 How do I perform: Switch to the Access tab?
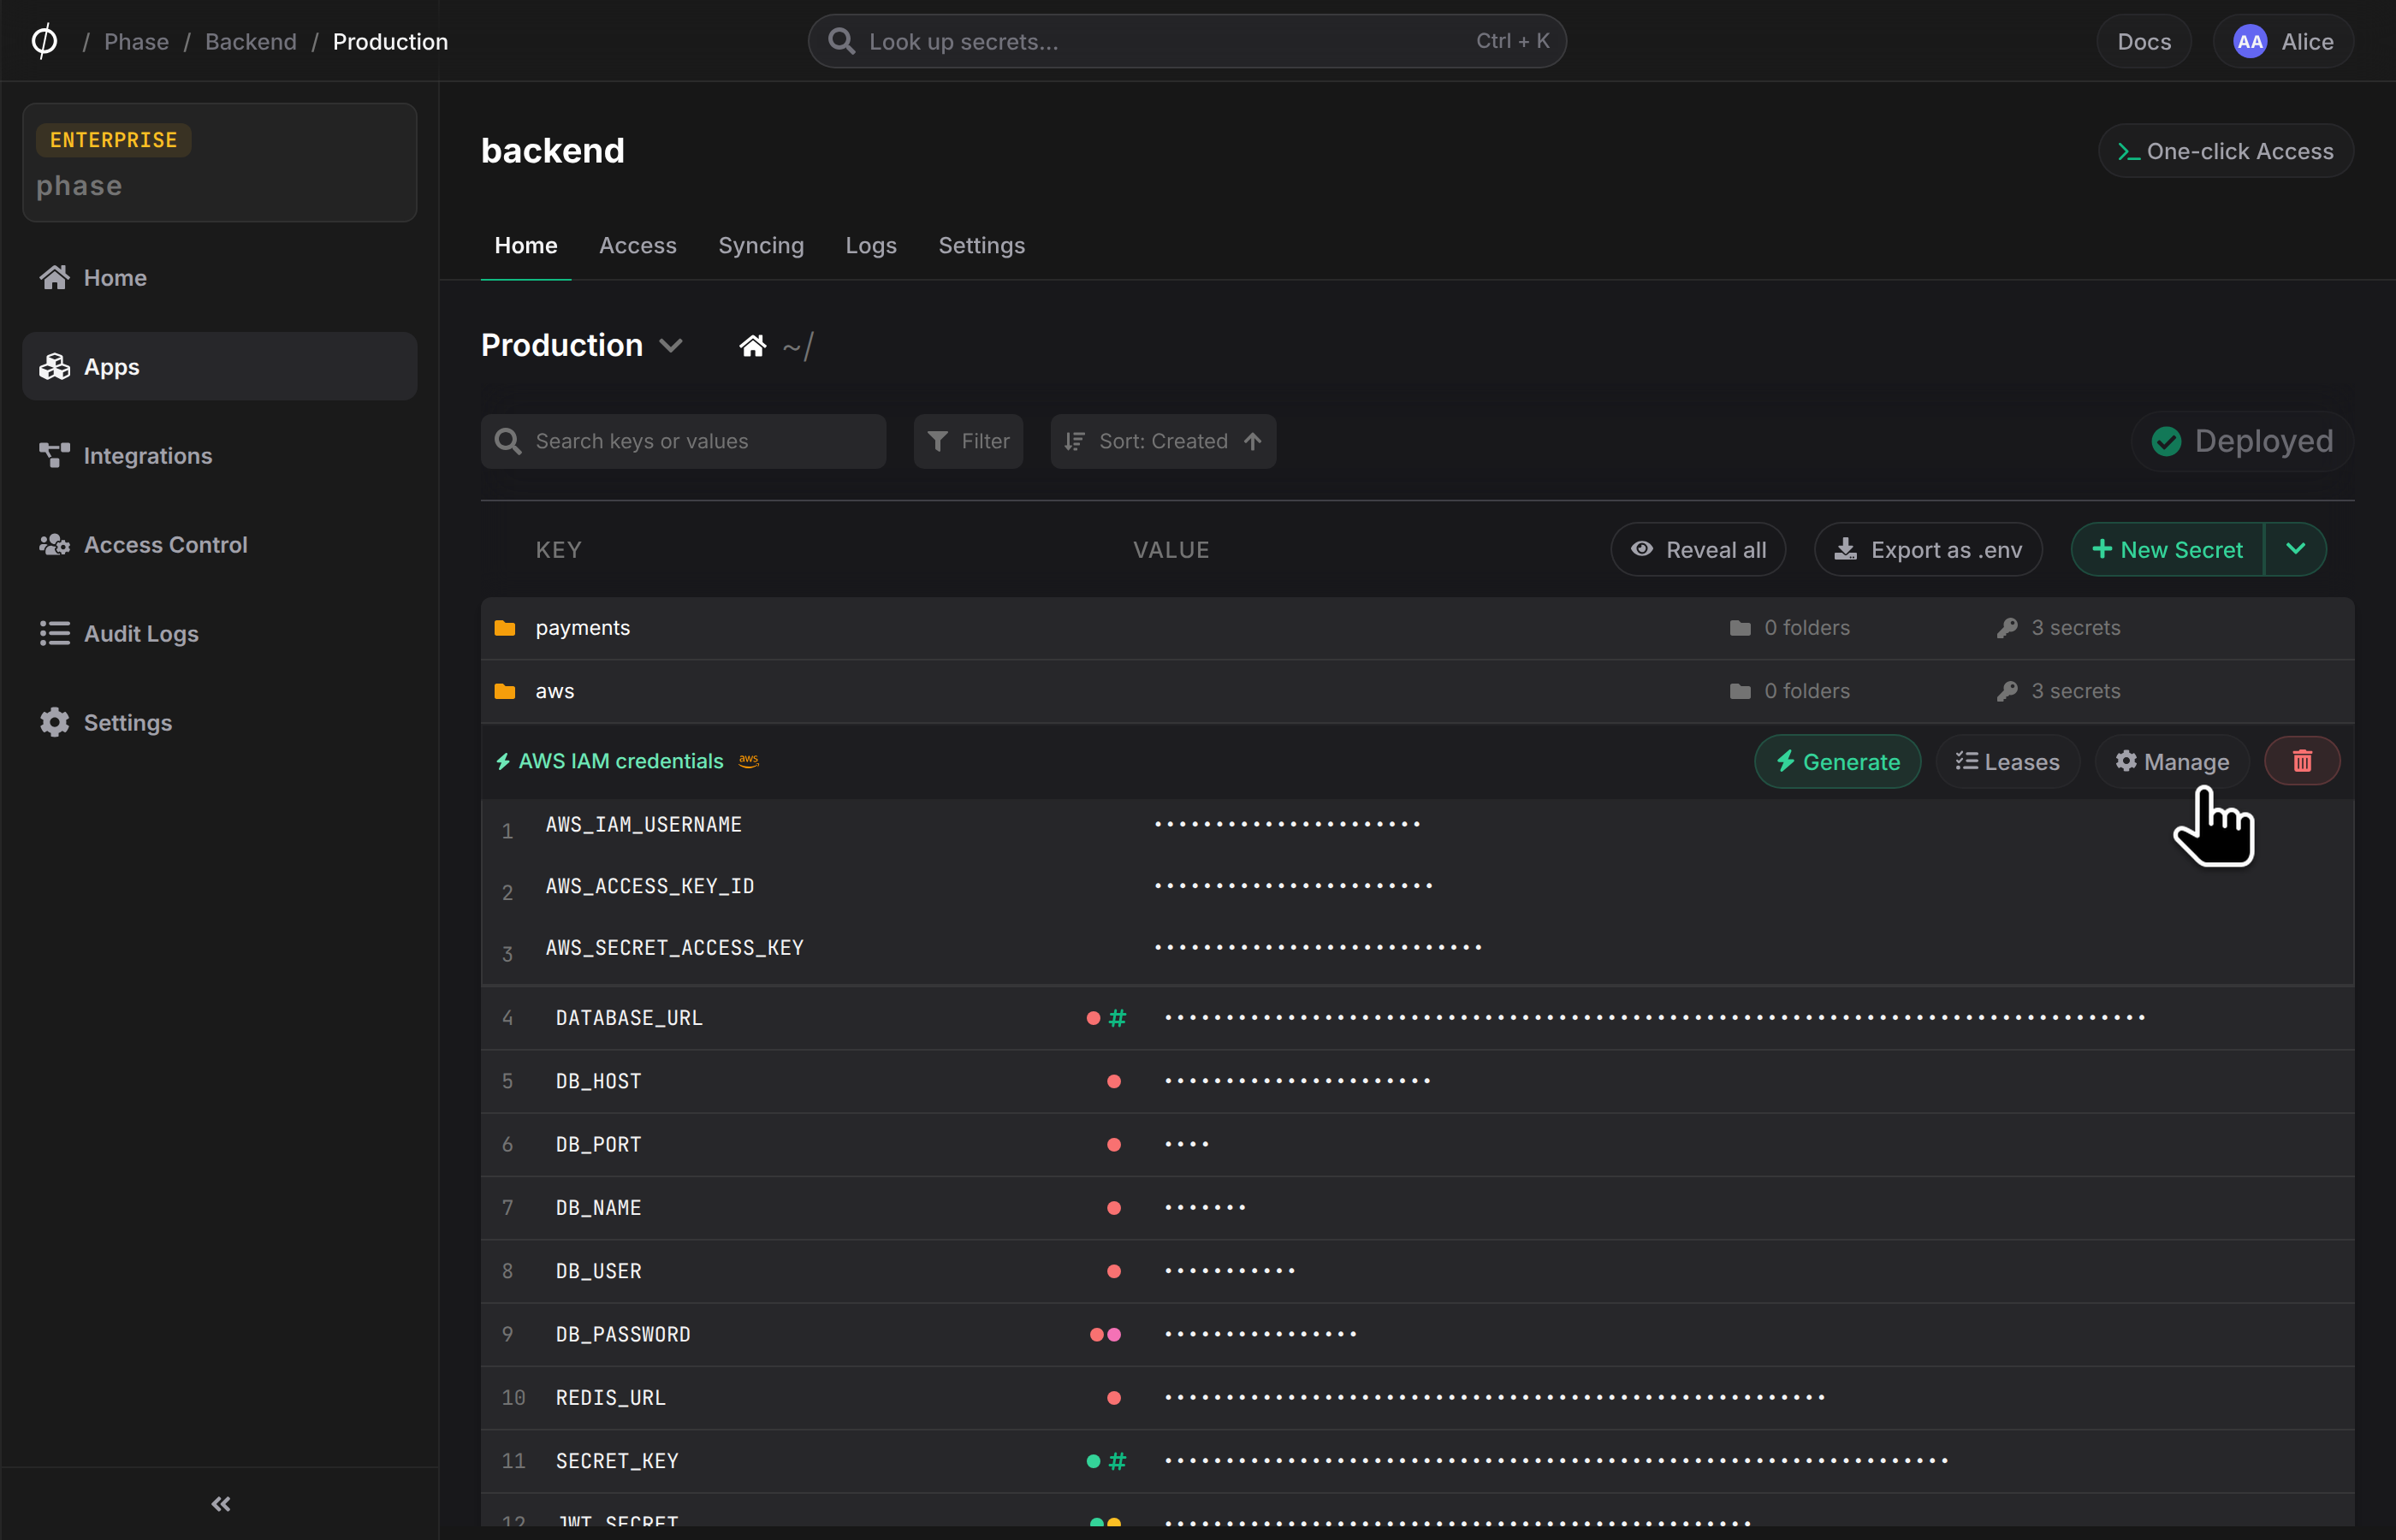tap(637, 245)
